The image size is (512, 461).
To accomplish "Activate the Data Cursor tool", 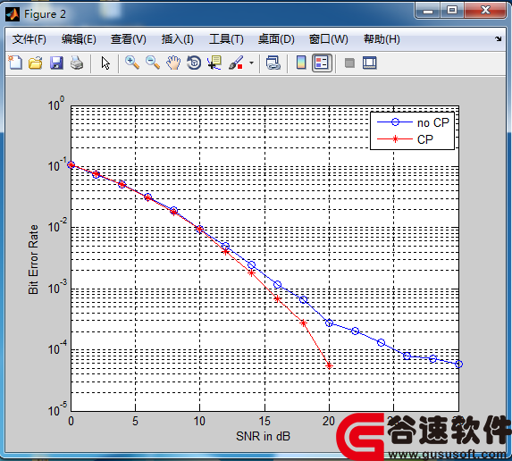I will pyautogui.click(x=214, y=63).
